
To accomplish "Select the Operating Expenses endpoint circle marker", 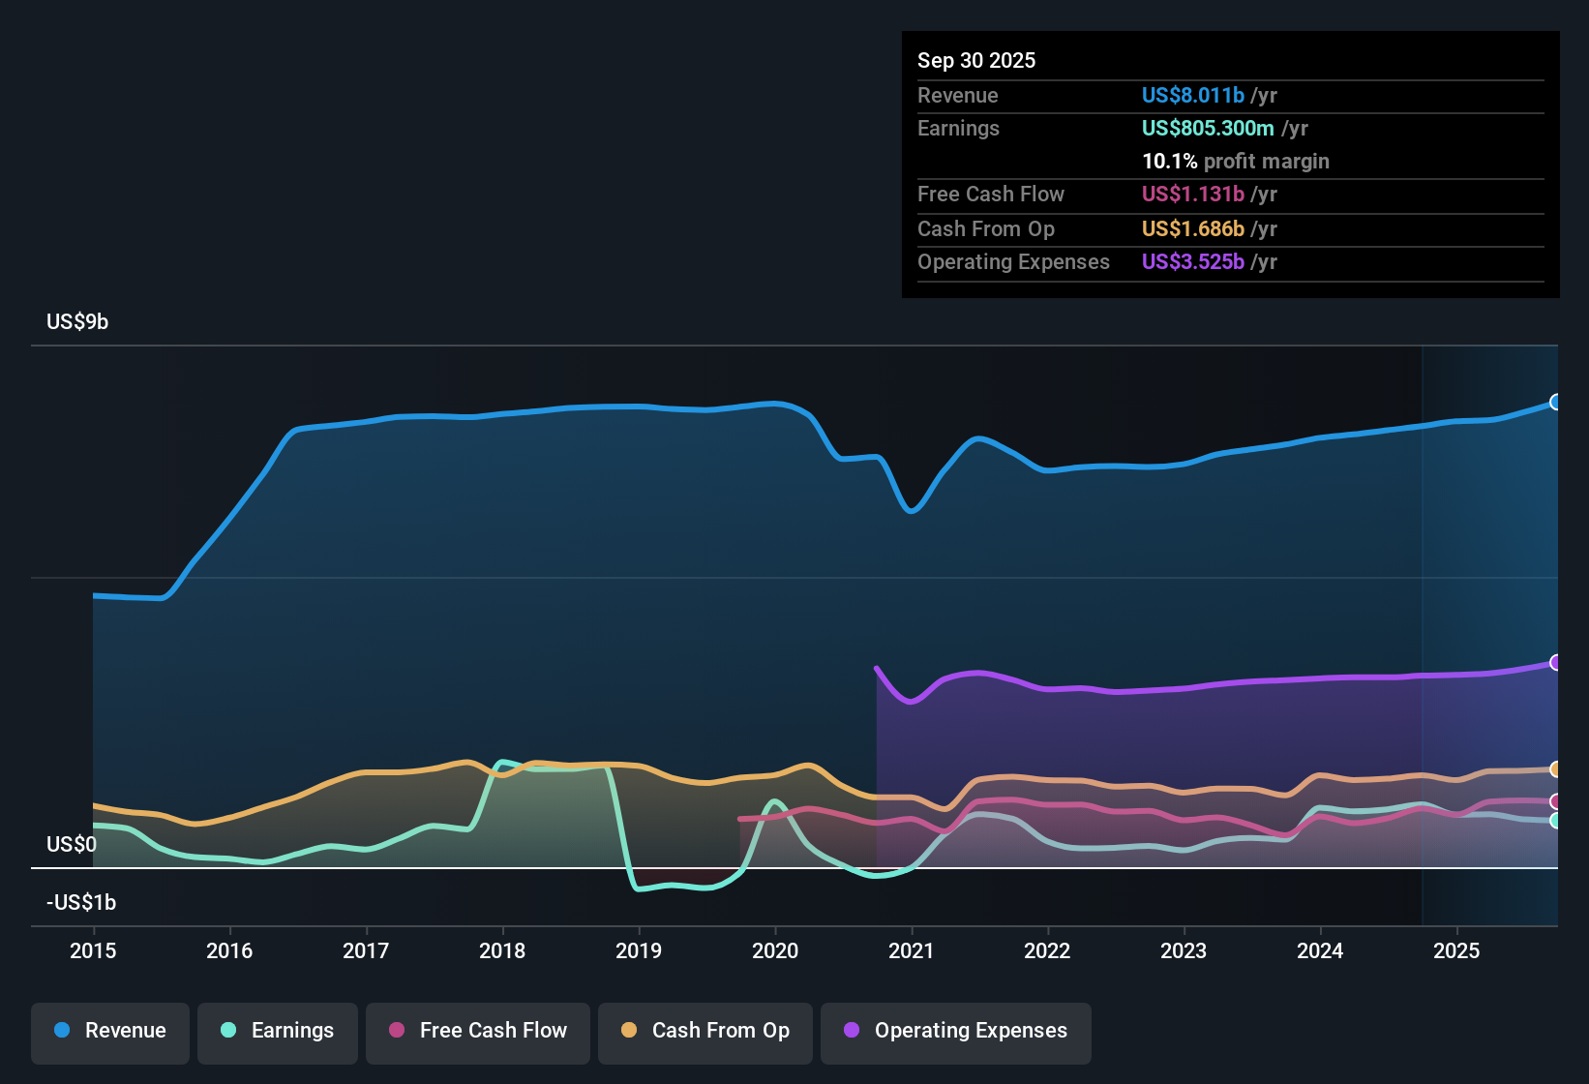I will point(1556,662).
